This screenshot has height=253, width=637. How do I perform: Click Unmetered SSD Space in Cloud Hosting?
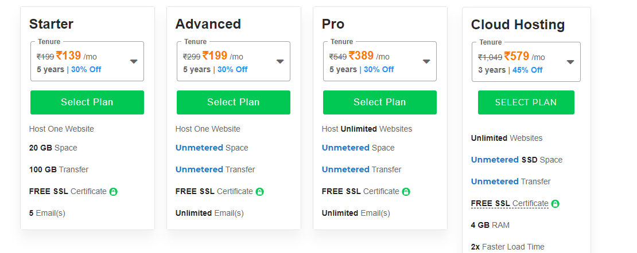516,160
